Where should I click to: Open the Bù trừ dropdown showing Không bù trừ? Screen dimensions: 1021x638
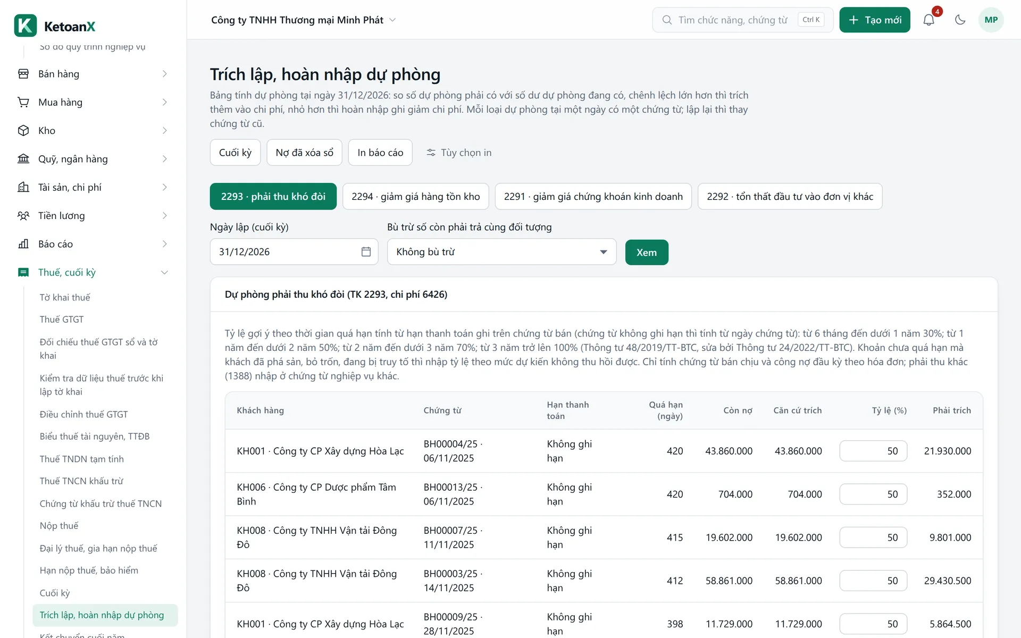(x=501, y=251)
